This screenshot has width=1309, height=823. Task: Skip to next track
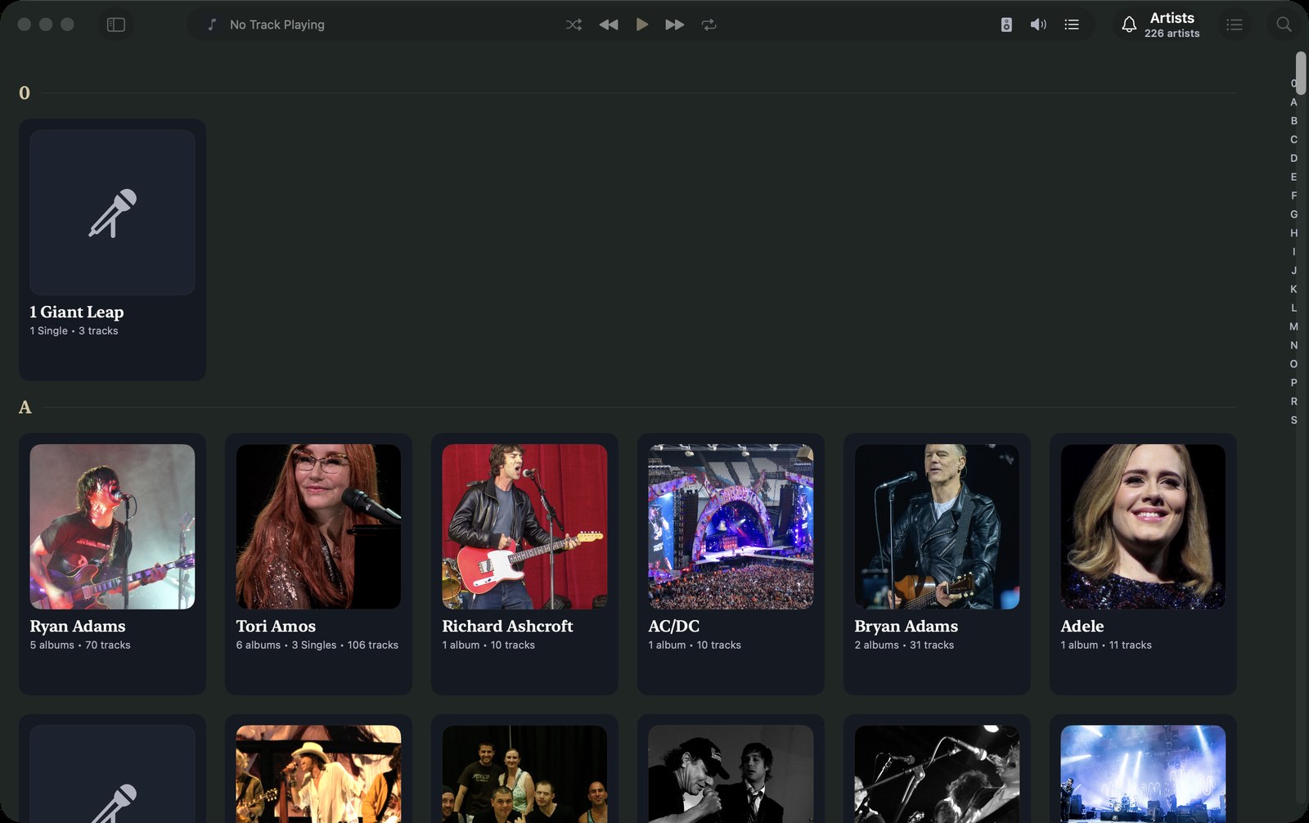[675, 25]
